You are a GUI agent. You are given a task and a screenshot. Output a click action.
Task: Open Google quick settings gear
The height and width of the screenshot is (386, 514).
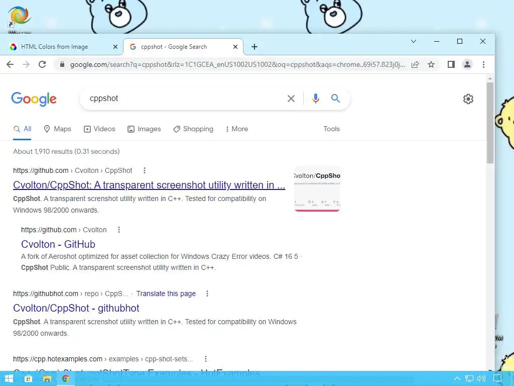[468, 99]
